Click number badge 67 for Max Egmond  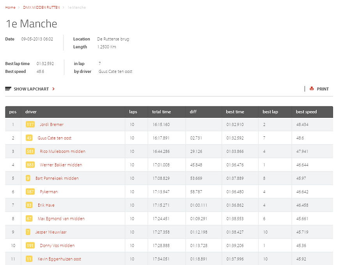click(x=29, y=218)
